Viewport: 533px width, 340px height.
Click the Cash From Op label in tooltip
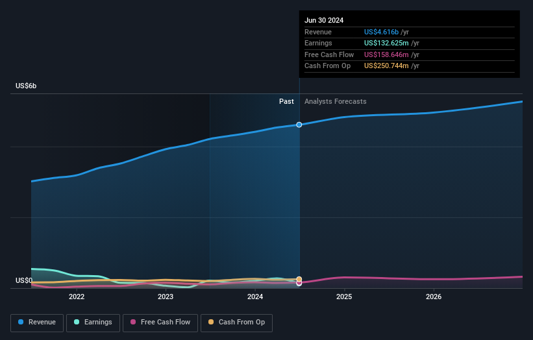(x=327, y=66)
